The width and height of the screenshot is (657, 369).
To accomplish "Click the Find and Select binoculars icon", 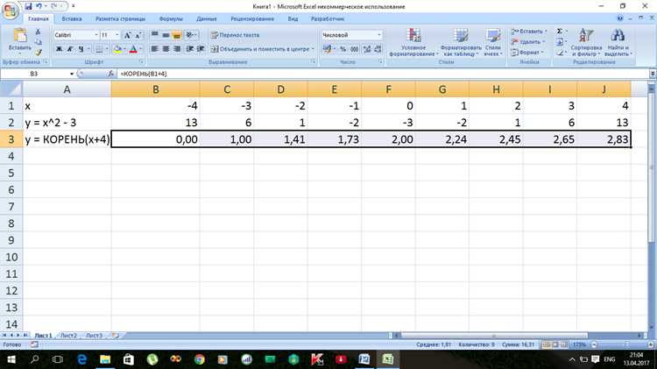I will pos(618,35).
